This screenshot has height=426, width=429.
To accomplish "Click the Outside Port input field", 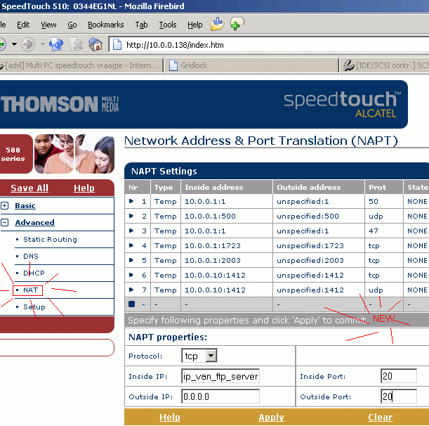I will tap(399, 396).
